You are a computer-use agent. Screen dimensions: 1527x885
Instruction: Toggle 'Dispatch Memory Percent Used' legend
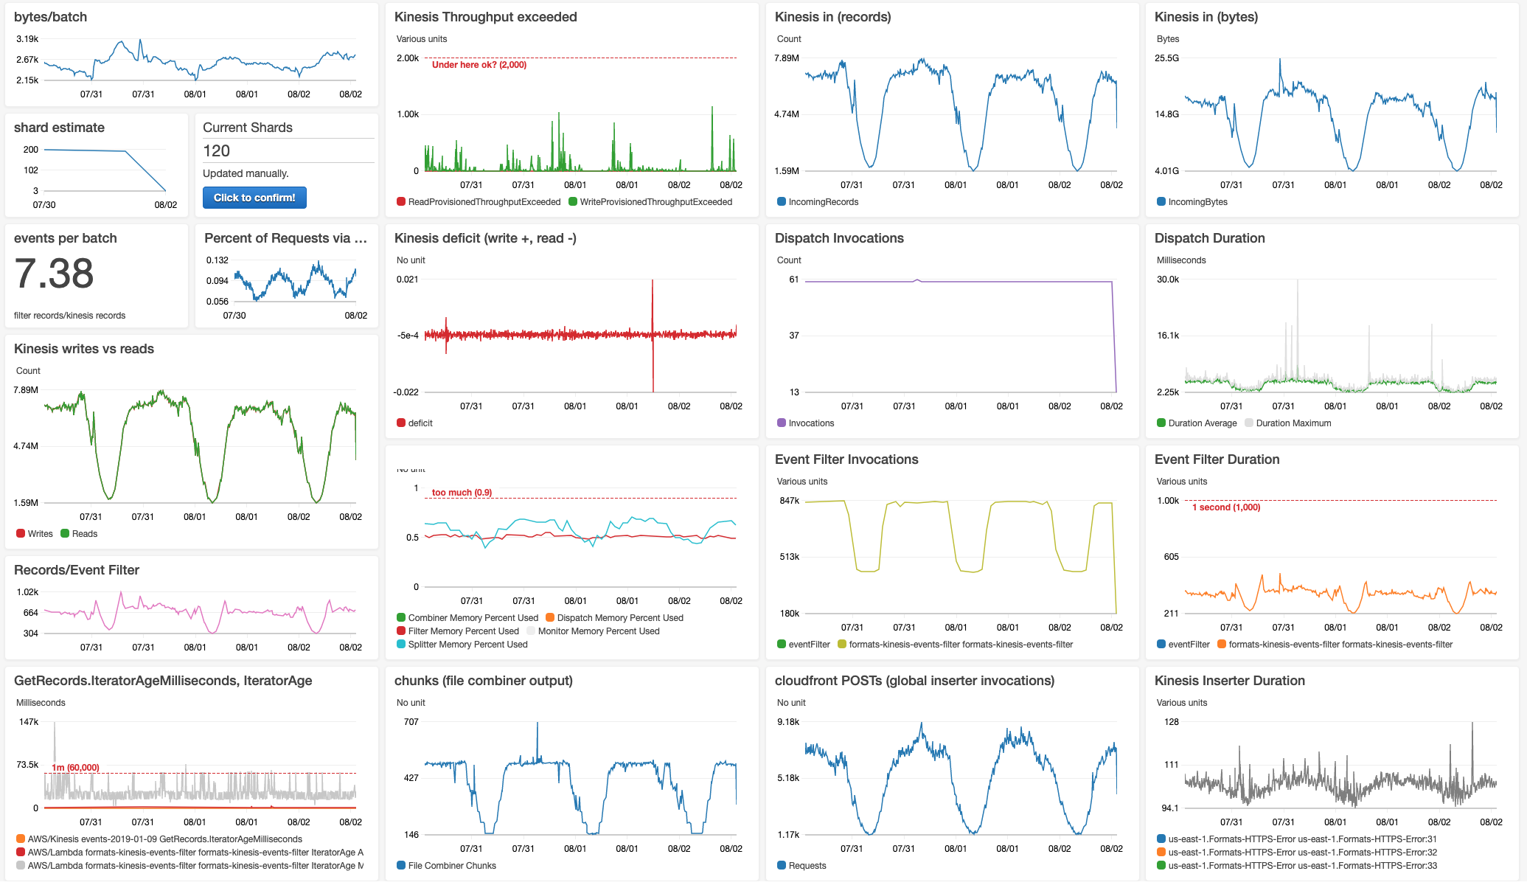pos(614,617)
